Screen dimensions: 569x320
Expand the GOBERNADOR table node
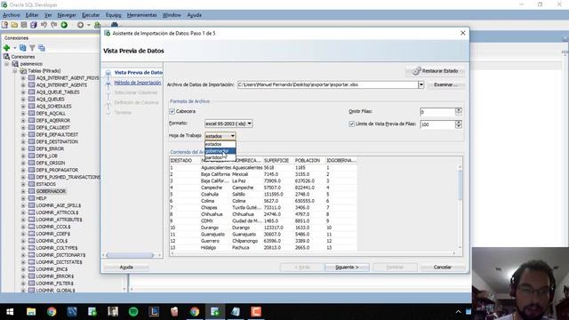pos(23,191)
